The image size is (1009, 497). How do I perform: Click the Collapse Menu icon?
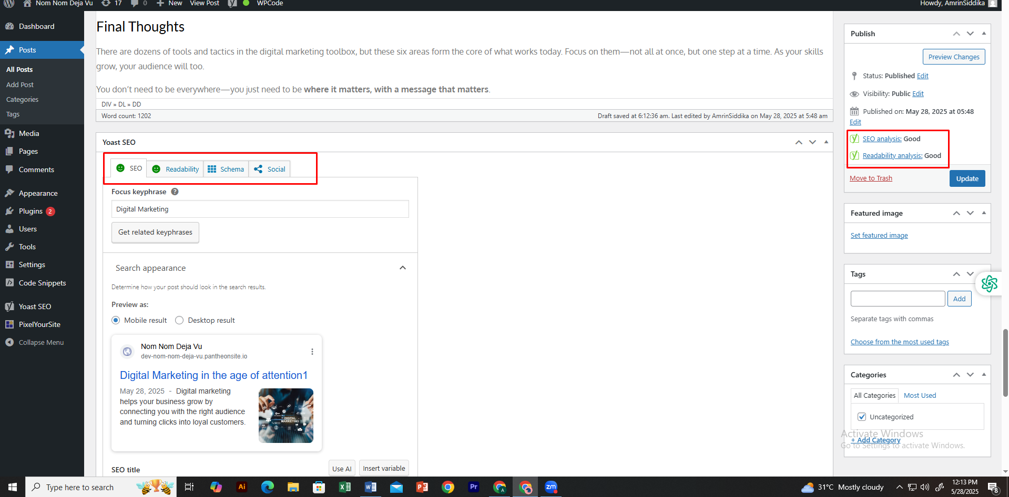pos(9,342)
